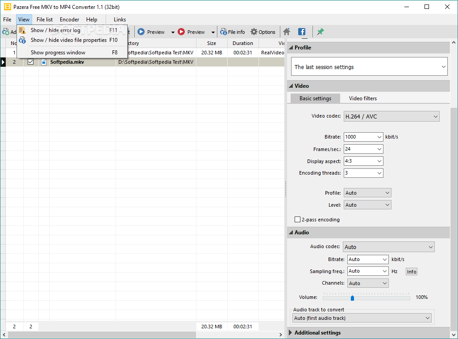
Task: Close the open View menu
Action: click(x=24, y=20)
